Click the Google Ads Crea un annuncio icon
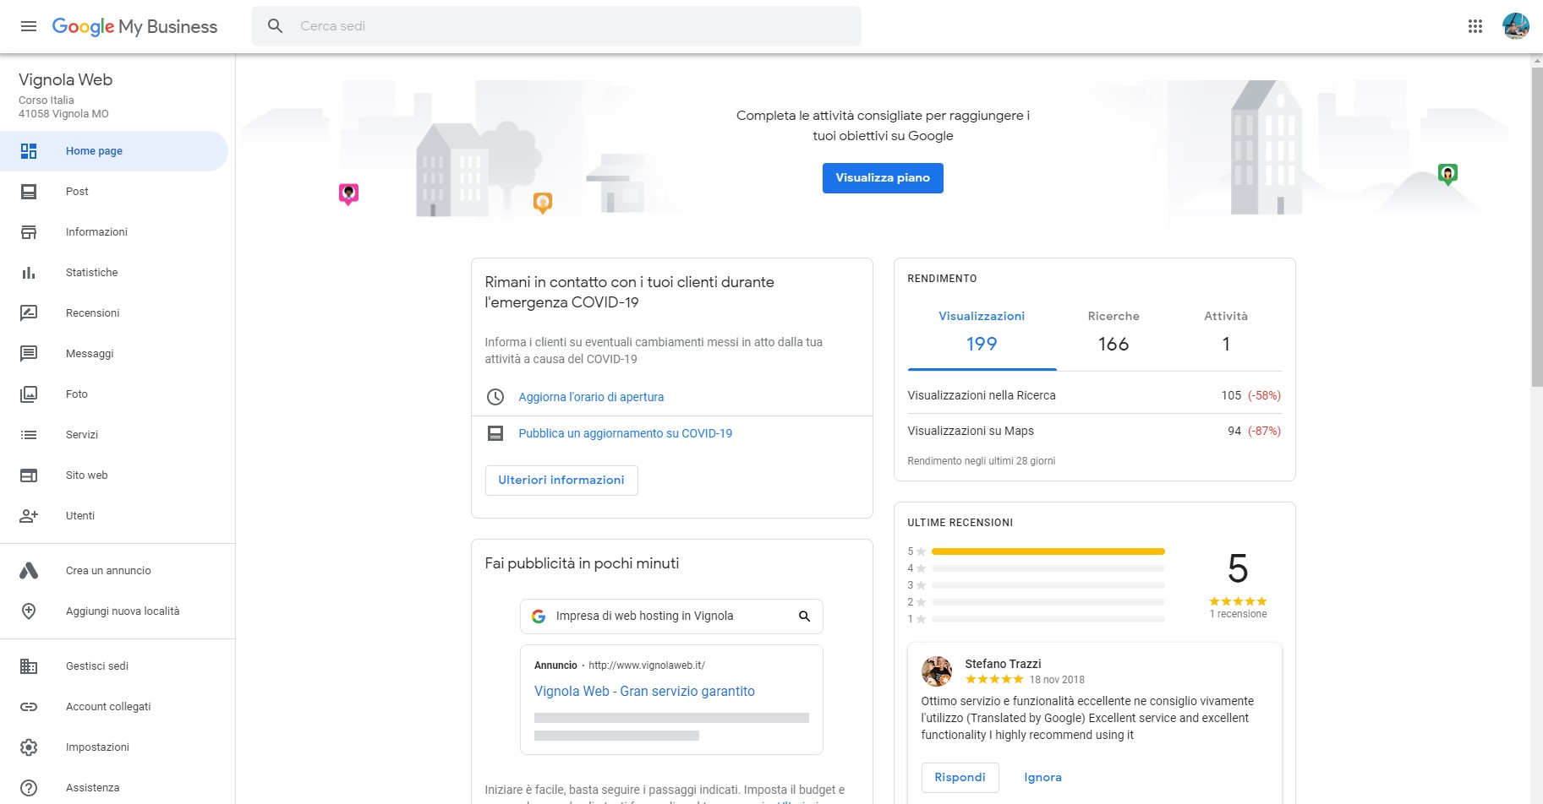The image size is (1543, 804). (29, 571)
